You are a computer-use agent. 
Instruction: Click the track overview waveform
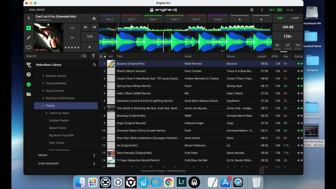tap(185, 27)
